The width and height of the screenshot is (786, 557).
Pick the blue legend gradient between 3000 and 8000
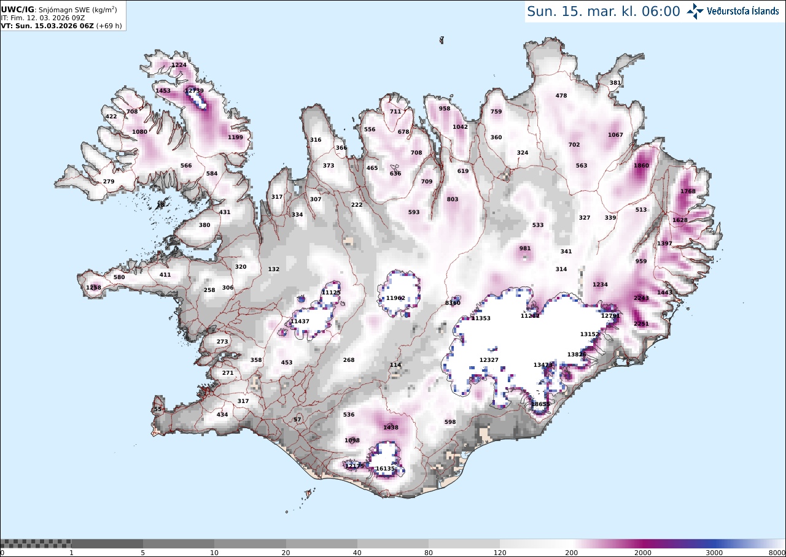coord(750,544)
